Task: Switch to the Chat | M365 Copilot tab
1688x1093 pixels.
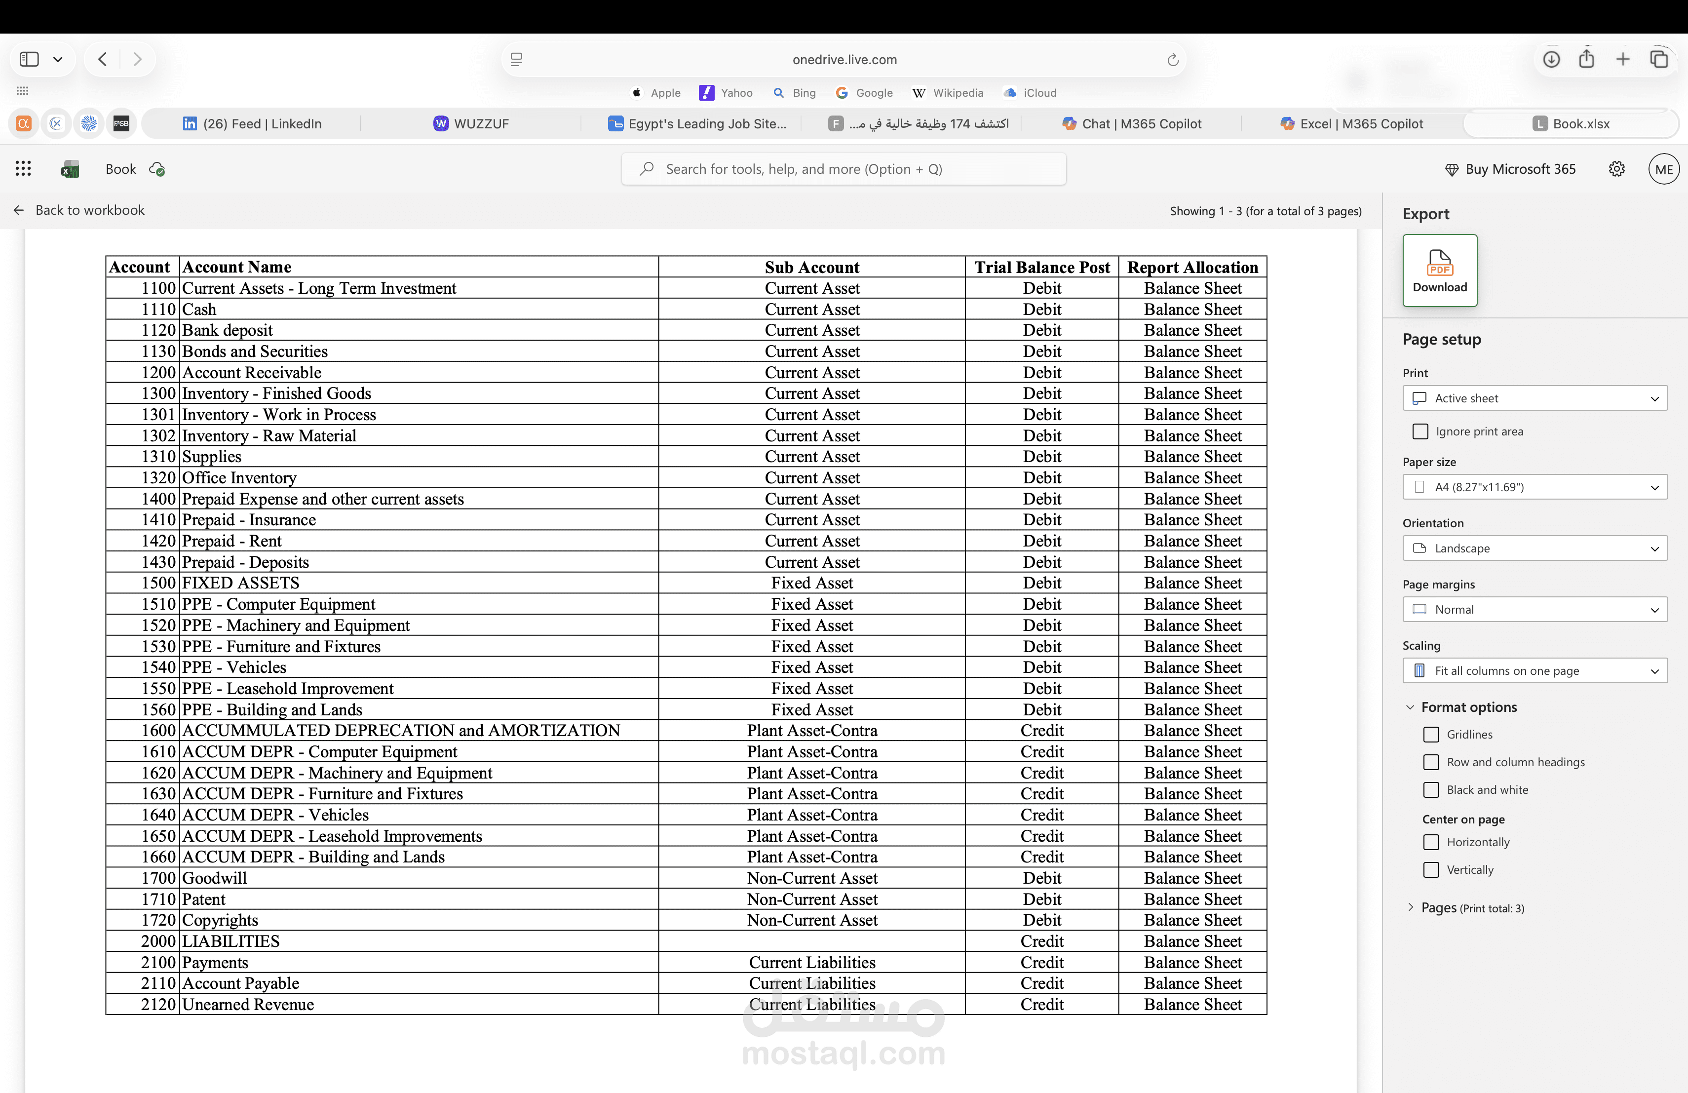Action: point(1131,123)
